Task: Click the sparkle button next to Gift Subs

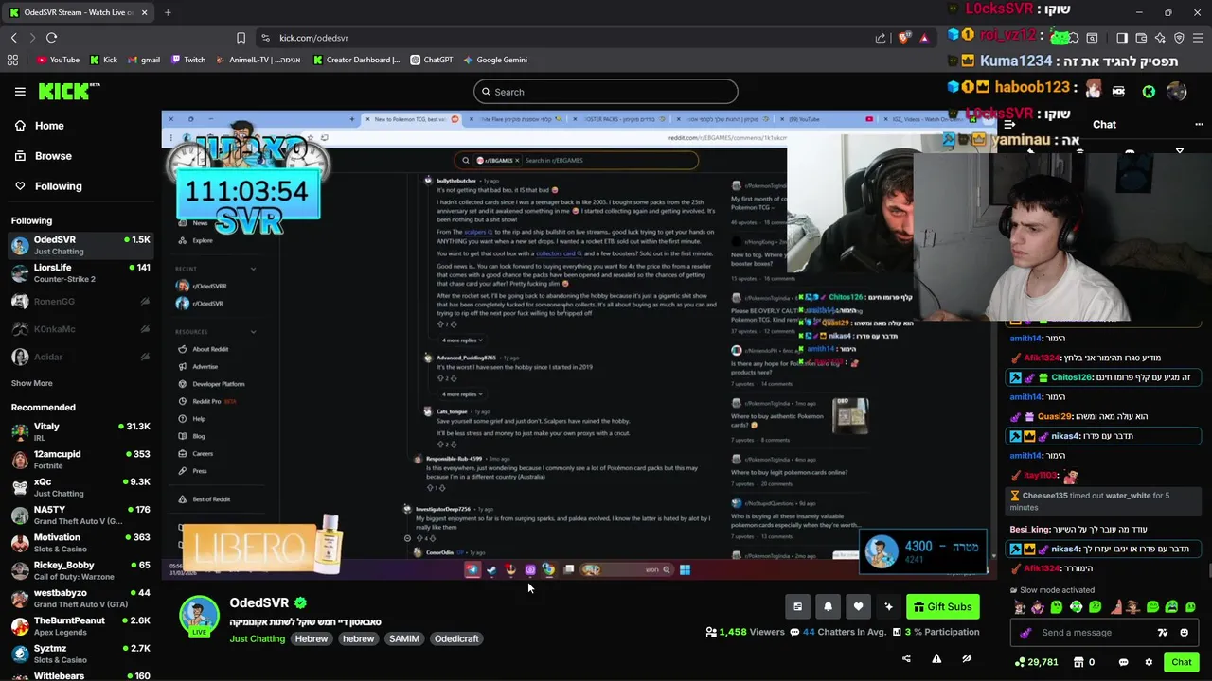Action: coord(888,607)
